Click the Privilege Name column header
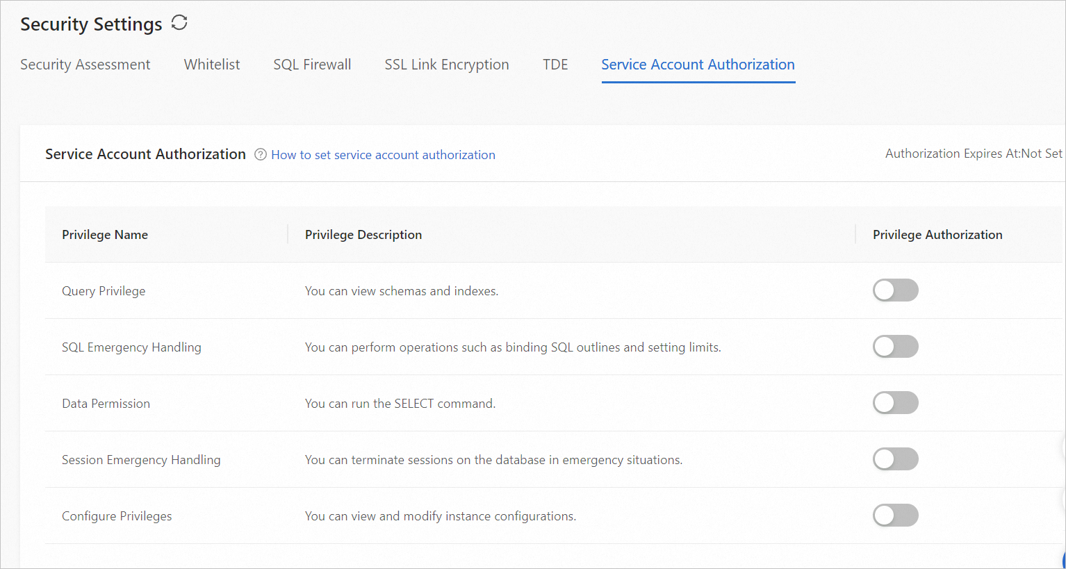 point(105,235)
